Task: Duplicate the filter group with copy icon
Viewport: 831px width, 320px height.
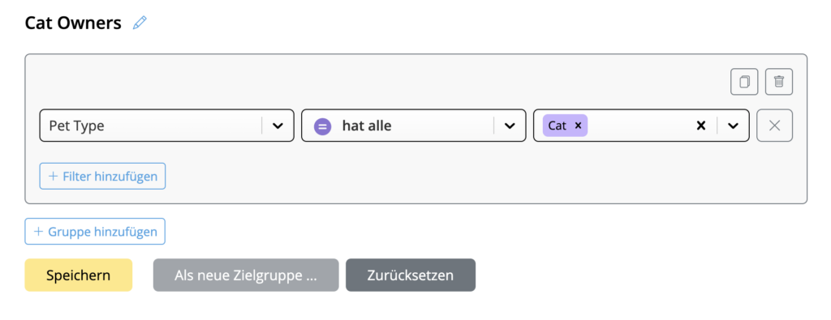Action: 744,82
